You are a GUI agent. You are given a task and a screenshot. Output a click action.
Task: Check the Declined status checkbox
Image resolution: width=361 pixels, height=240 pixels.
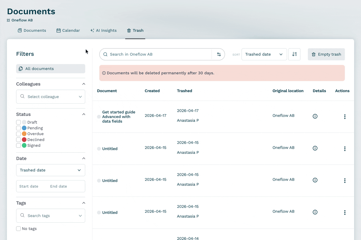[x=18, y=140]
